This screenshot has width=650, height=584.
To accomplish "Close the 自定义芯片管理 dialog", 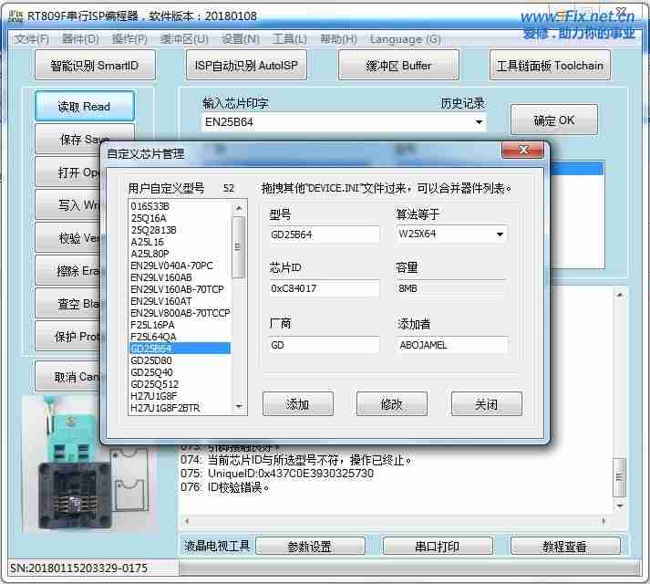I will pos(522,150).
